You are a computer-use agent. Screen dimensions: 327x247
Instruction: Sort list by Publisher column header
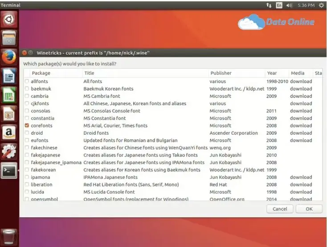[237, 73]
